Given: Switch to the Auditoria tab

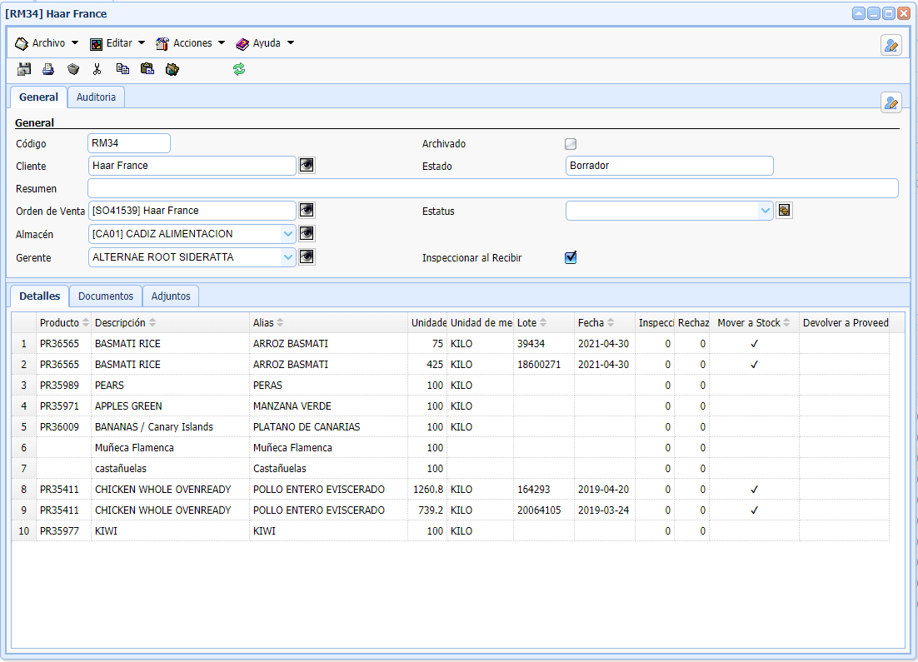Looking at the screenshot, I should [x=96, y=97].
